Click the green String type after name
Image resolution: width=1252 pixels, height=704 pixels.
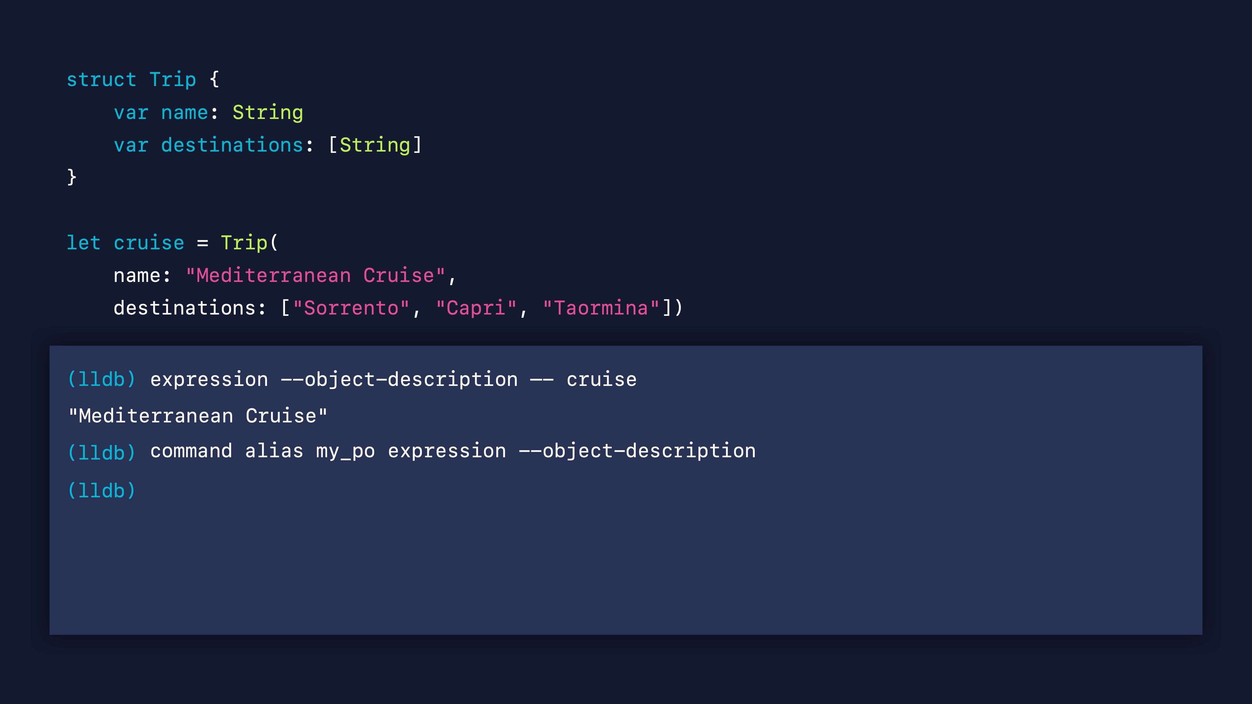pos(268,113)
